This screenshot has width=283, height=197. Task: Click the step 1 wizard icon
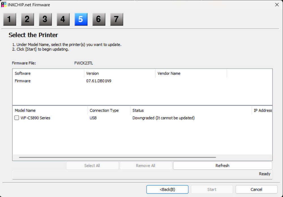click(9, 19)
